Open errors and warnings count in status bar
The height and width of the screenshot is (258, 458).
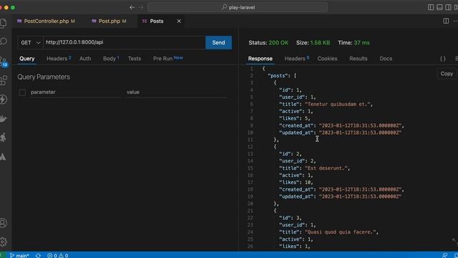(x=57, y=255)
